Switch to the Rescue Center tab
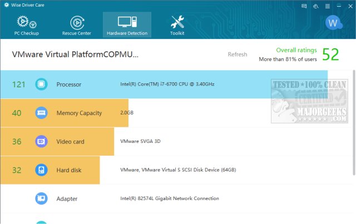356x224 pixels. pos(77,25)
